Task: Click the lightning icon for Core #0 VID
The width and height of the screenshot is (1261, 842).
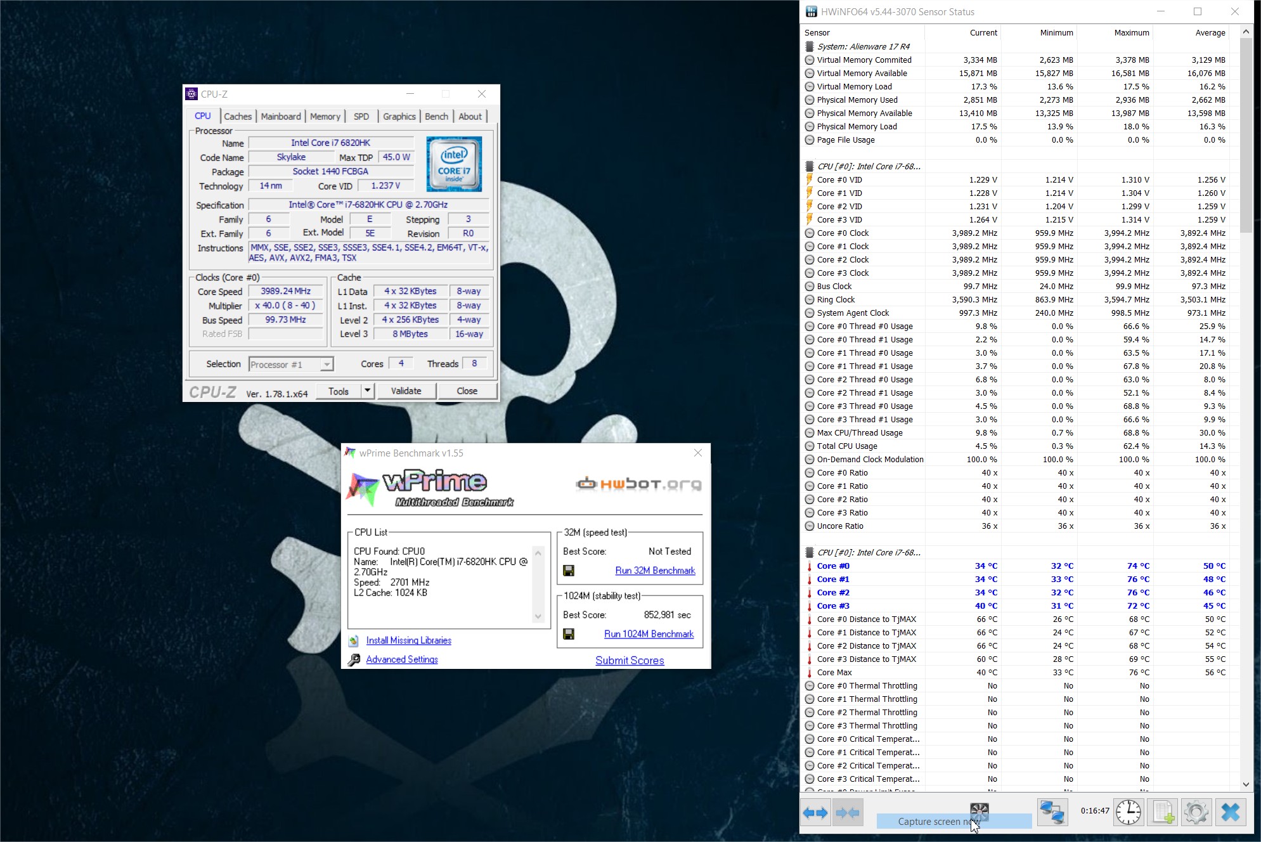Action: (x=810, y=179)
